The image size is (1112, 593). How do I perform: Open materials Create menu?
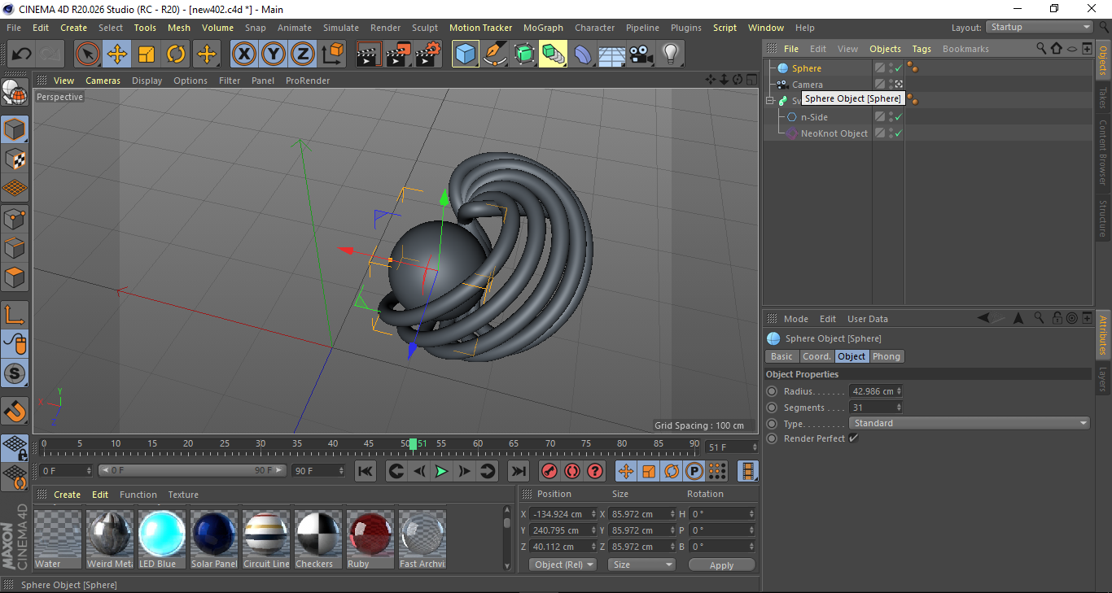[67, 495]
